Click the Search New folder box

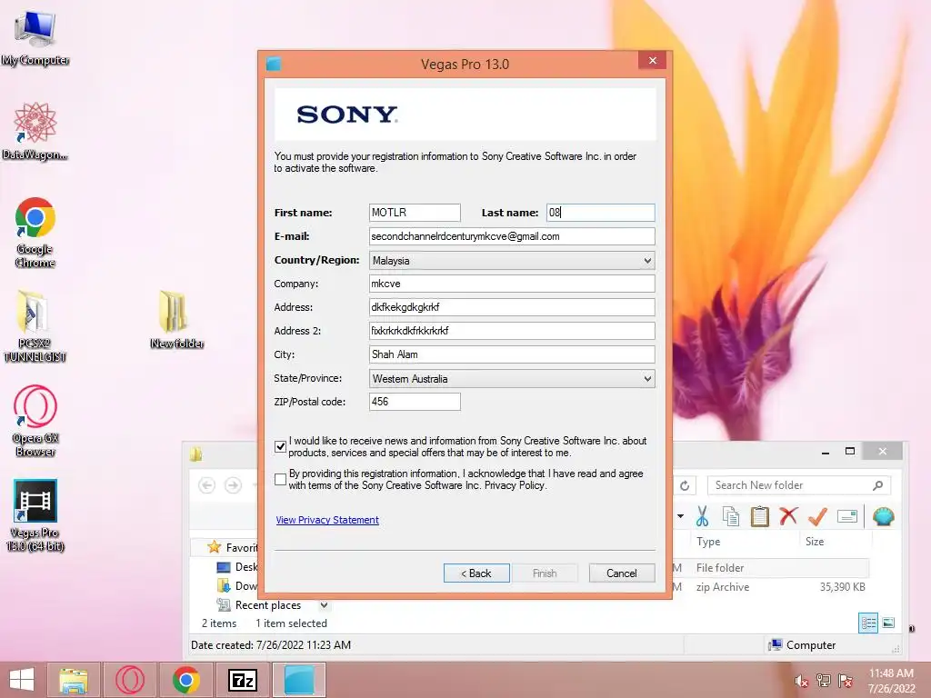tap(798, 485)
